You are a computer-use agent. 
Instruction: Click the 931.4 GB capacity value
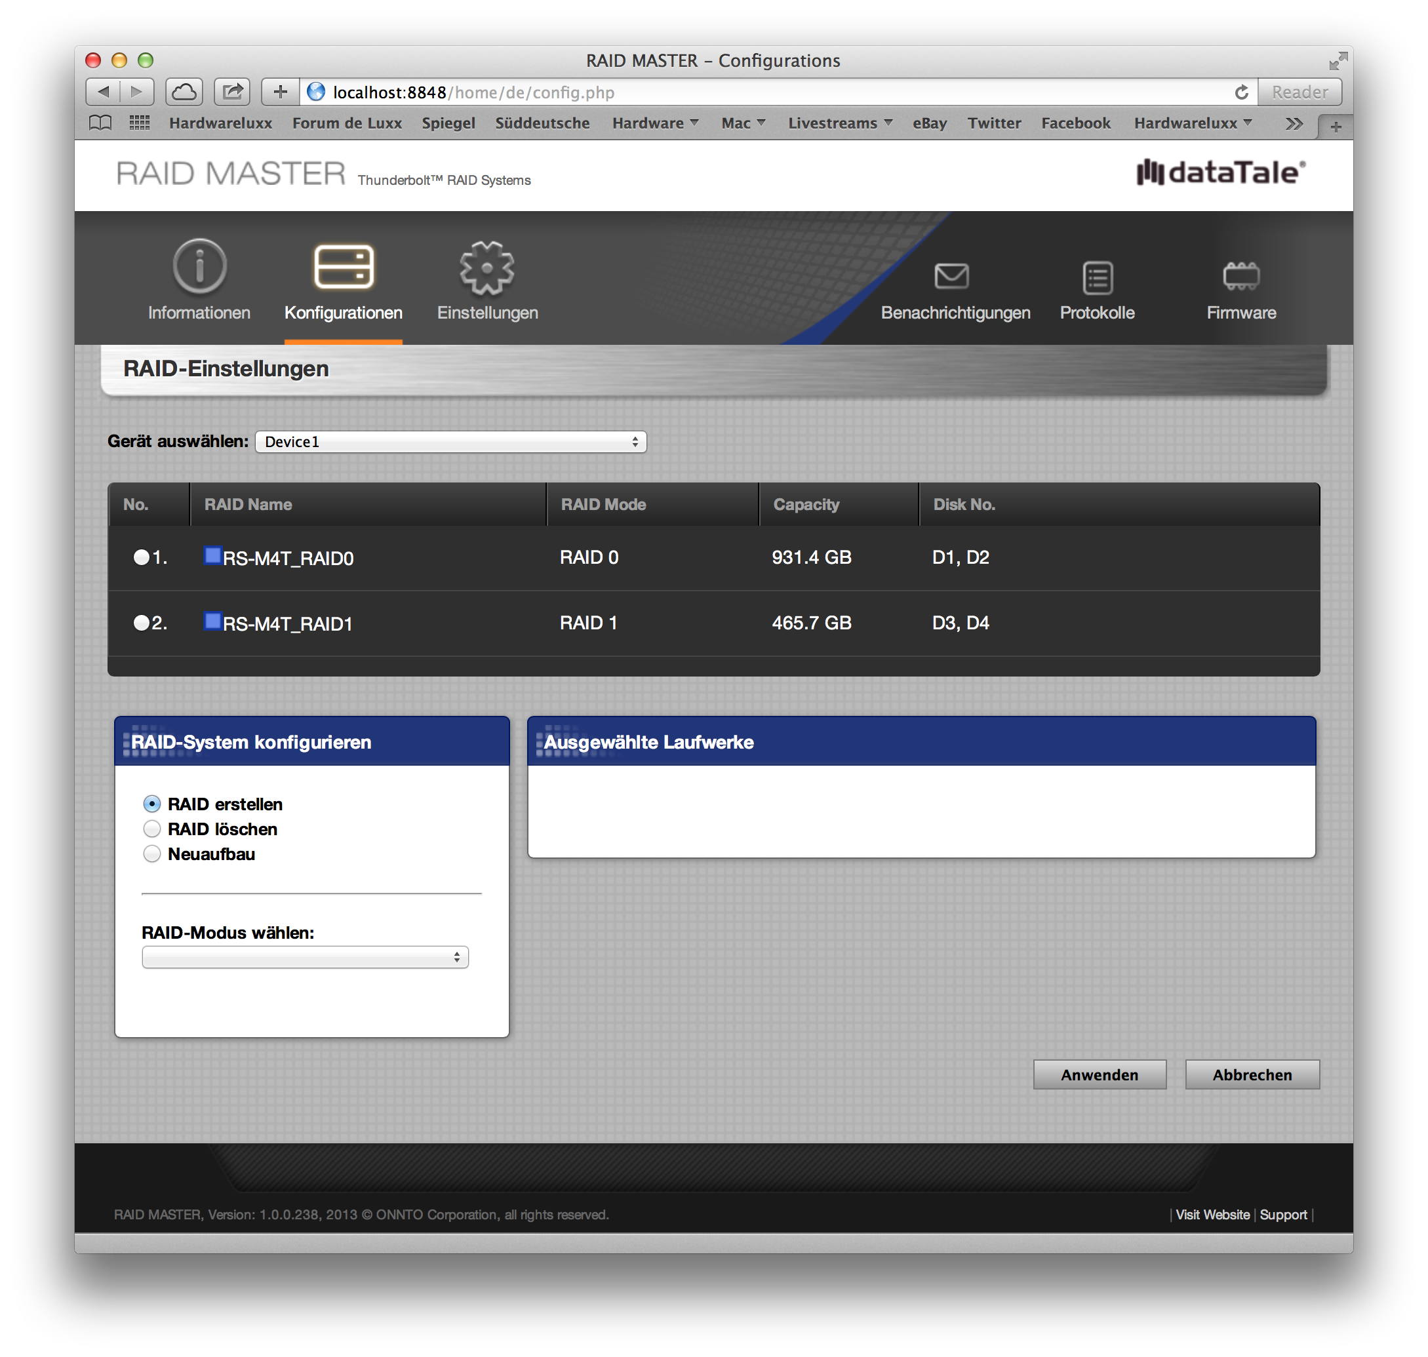point(812,557)
